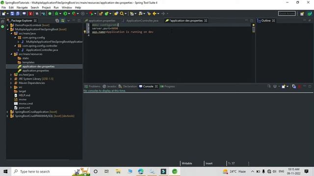Open the File menu
This screenshot has height=176, width=314.
[3, 7]
